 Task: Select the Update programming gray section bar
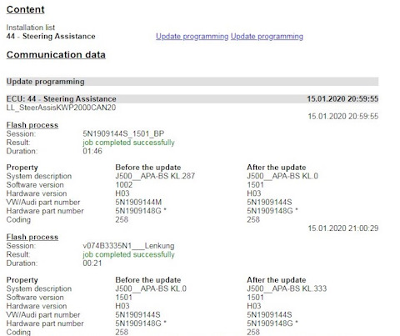(x=192, y=82)
